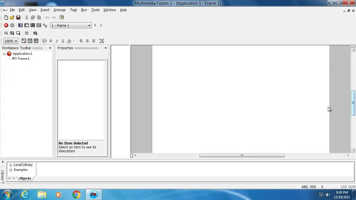356x200 pixels.
Task: Click the red Back navigation arrow
Action: pos(6,25)
